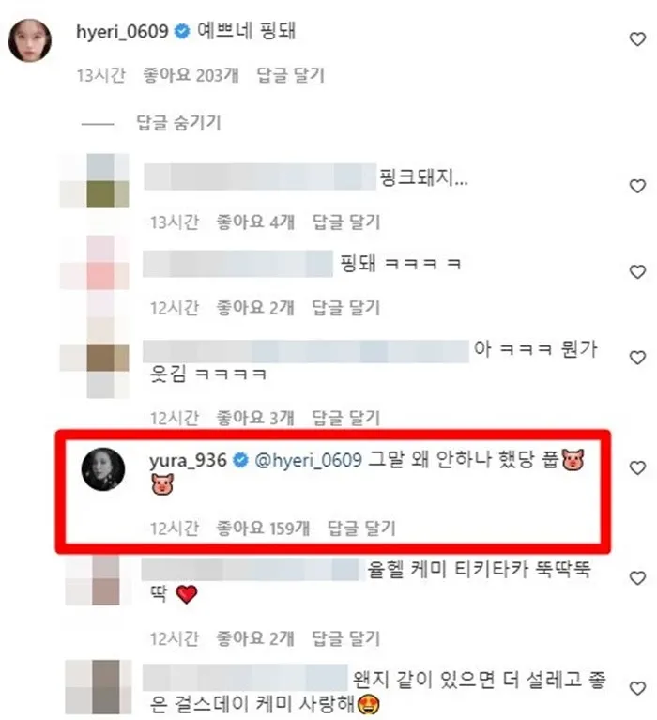657x720 pixels.
Task: Open yura_936 username link
Action: click(x=188, y=460)
